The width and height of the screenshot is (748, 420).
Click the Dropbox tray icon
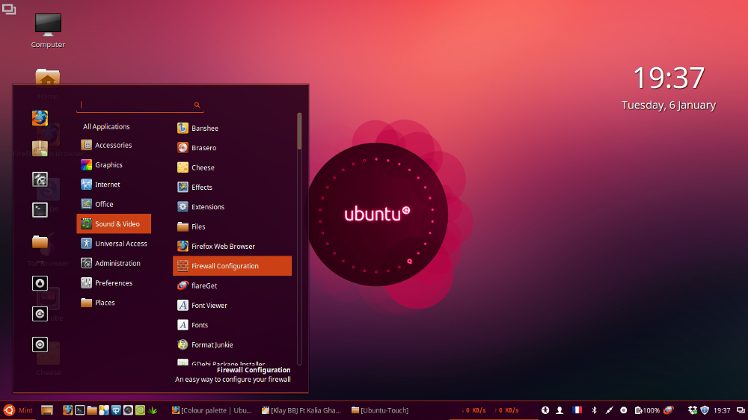click(692, 410)
